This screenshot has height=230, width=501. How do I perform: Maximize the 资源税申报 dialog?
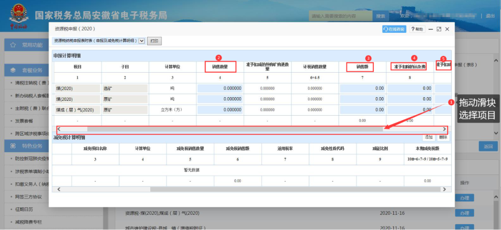click(x=439, y=29)
